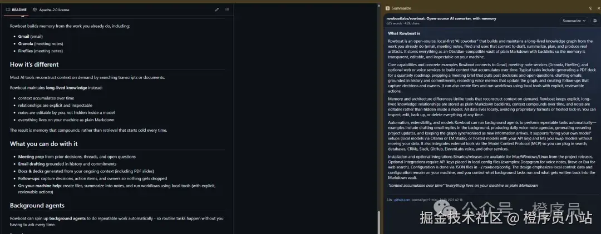Click the 'openai/gpt-5-mini' model label

(x=425, y=200)
